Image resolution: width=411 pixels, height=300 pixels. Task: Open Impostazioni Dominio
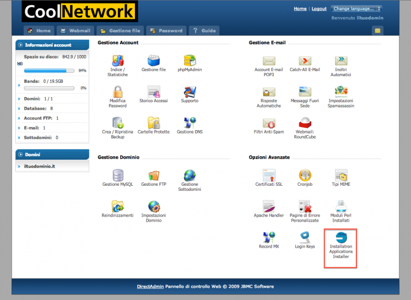pyautogui.click(x=154, y=206)
